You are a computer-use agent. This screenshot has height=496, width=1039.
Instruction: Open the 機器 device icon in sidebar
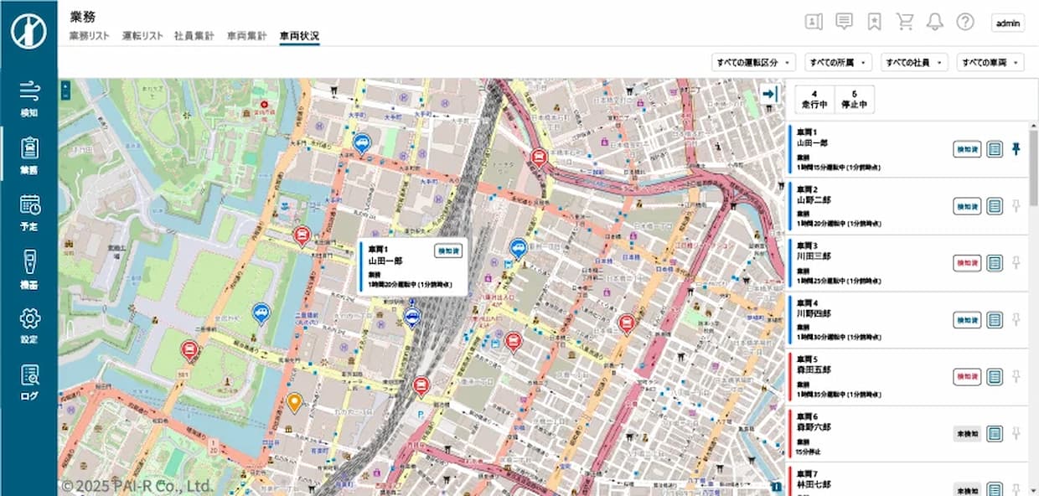click(x=29, y=268)
